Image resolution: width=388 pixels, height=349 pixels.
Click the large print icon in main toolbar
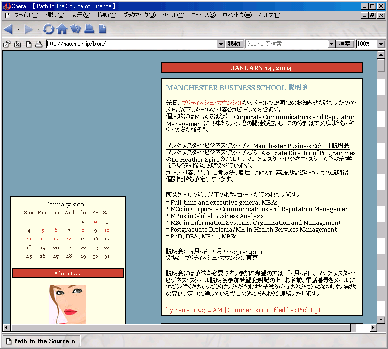(x=89, y=29)
